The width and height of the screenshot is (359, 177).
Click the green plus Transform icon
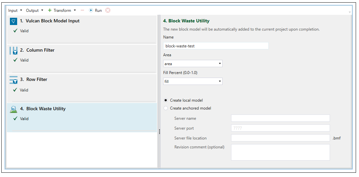pyautogui.click(x=50, y=10)
